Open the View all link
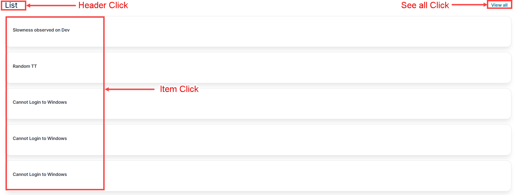Screen dimensions: 514x195 499,5
